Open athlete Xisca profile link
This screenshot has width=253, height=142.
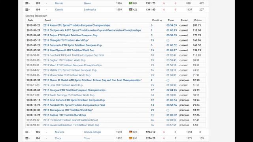(58, 138)
